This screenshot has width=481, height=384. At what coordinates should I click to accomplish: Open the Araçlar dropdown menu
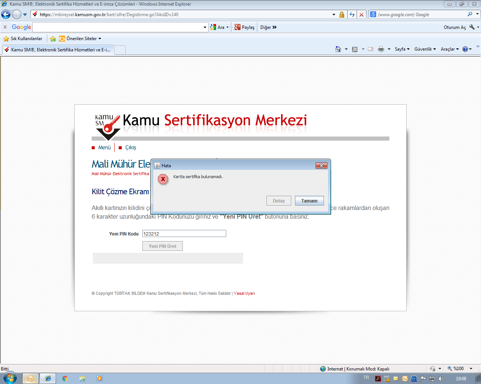tap(449, 49)
